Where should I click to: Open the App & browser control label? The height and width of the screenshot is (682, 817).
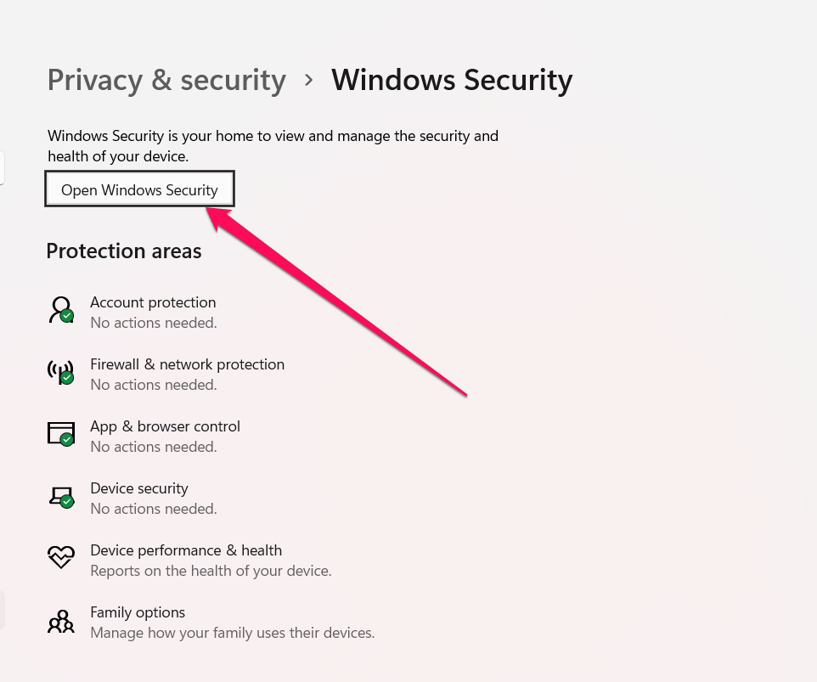165,426
